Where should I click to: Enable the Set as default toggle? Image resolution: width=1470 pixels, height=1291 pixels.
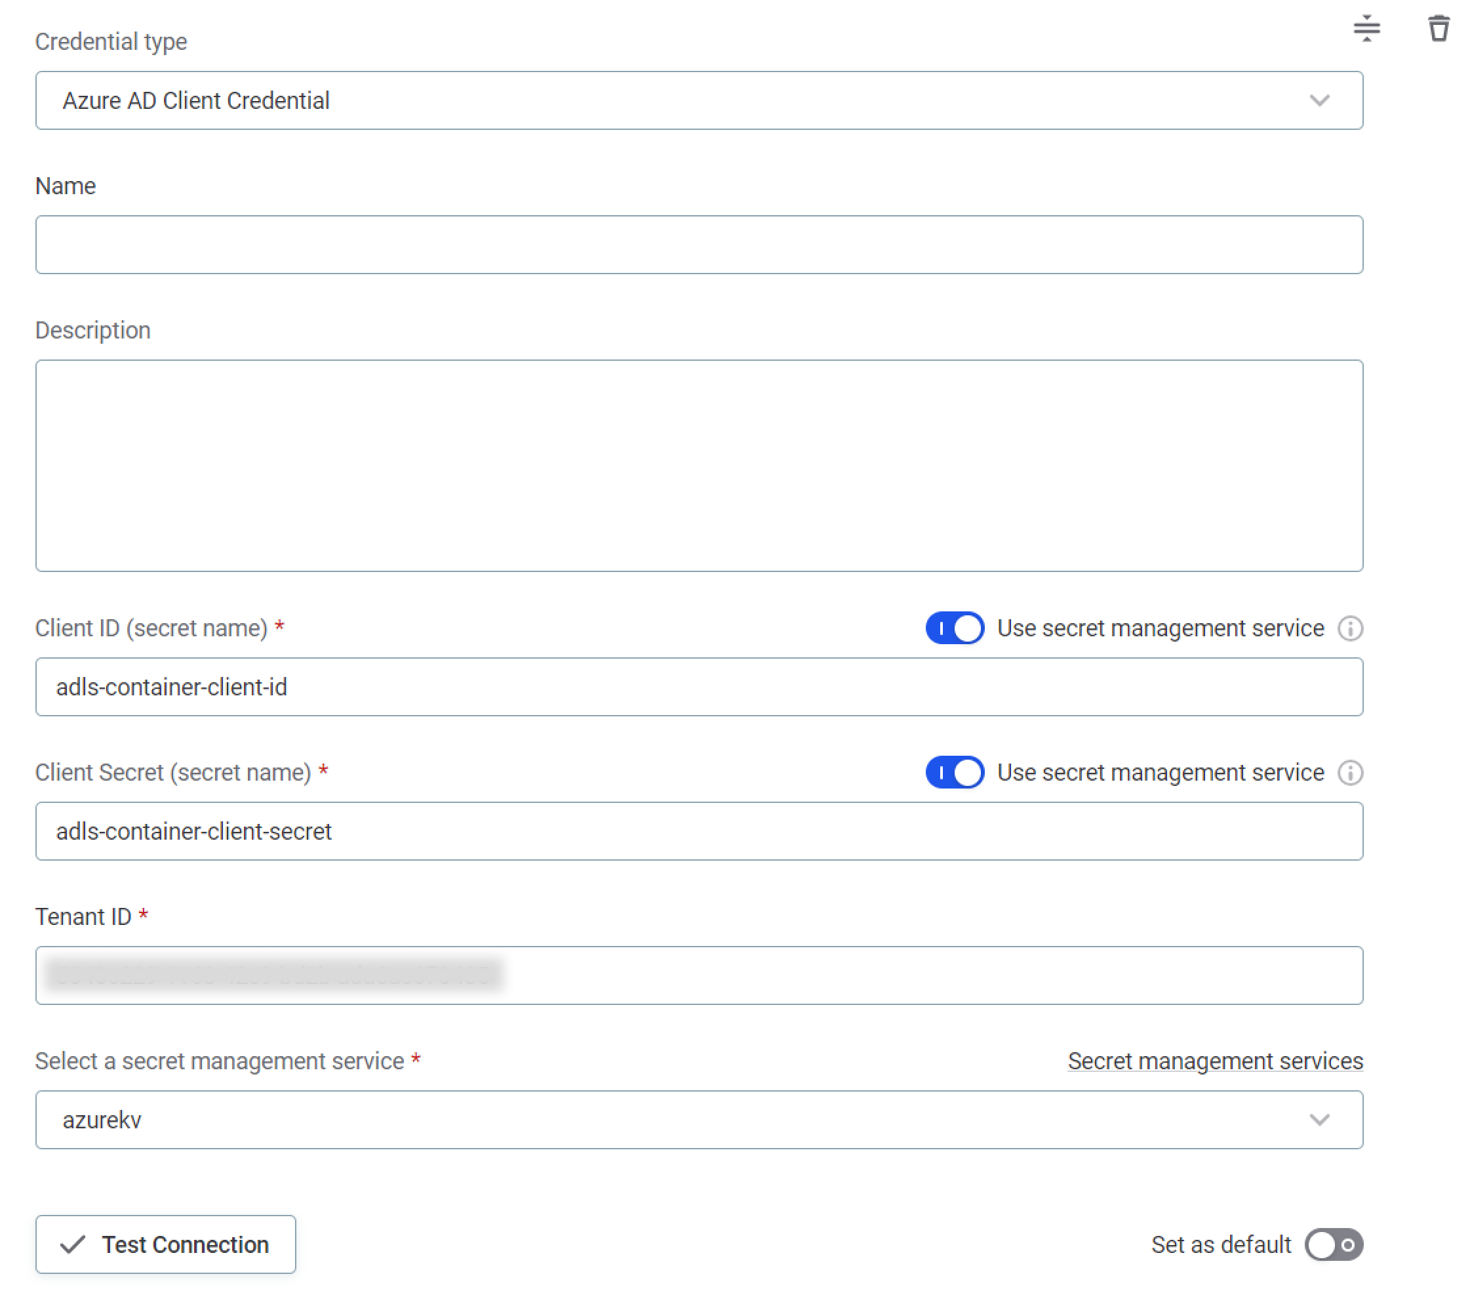[x=1332, y=1245]
